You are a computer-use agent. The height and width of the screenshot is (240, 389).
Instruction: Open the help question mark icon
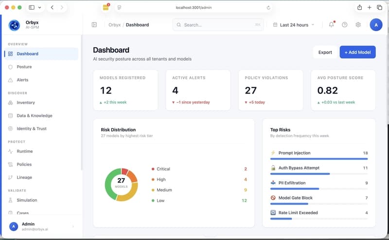(345, 25)
